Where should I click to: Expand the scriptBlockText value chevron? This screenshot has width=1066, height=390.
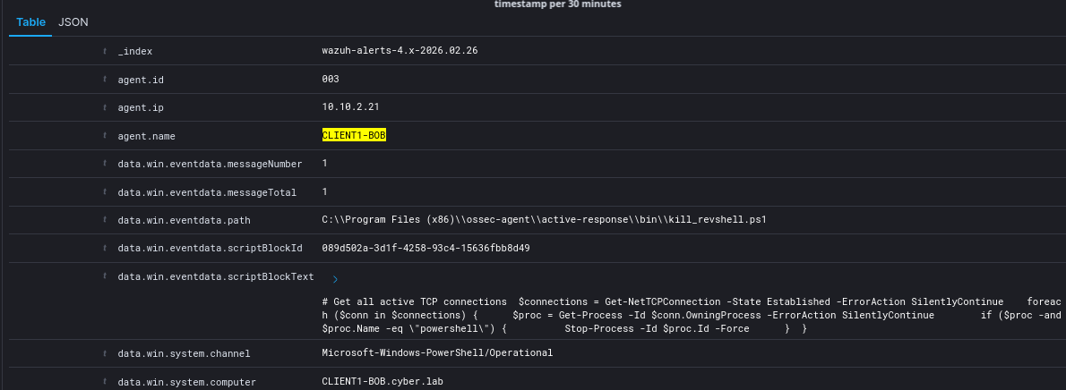pos(335,280)
